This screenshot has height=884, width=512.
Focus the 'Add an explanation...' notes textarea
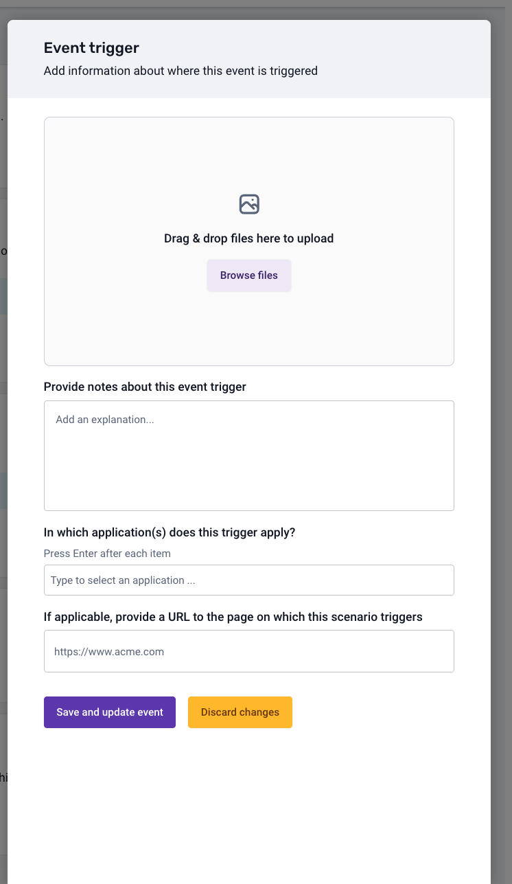pos(248,455)
